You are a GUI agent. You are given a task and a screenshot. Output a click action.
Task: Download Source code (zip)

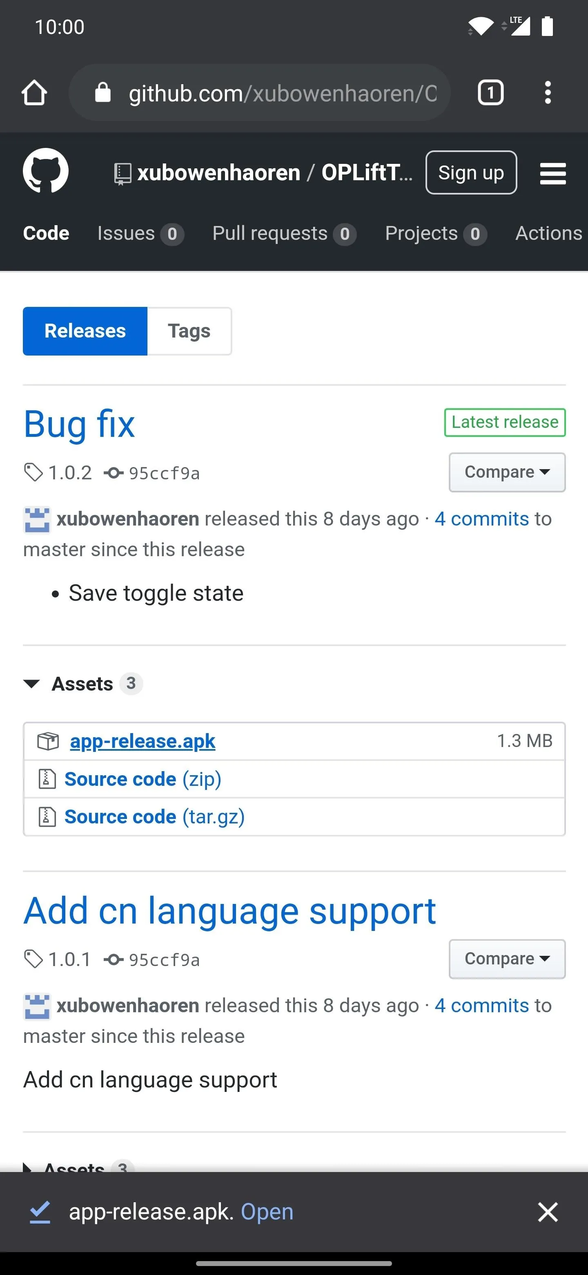[143, 778]
